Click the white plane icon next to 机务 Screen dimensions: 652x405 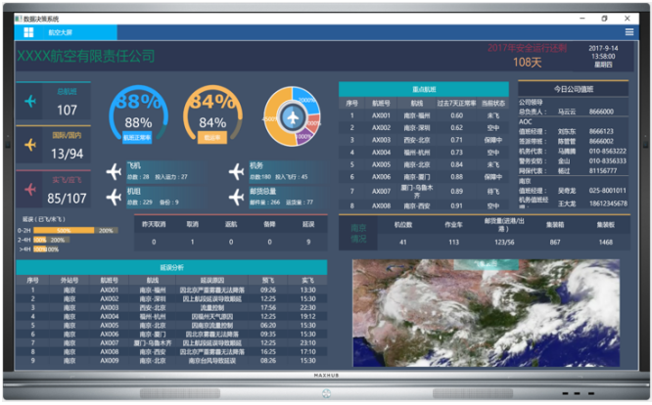click(x=235, y=172)
